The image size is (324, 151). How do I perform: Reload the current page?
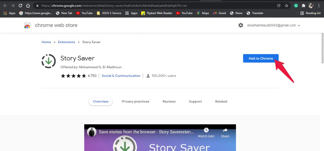click(x=21, y=5)
